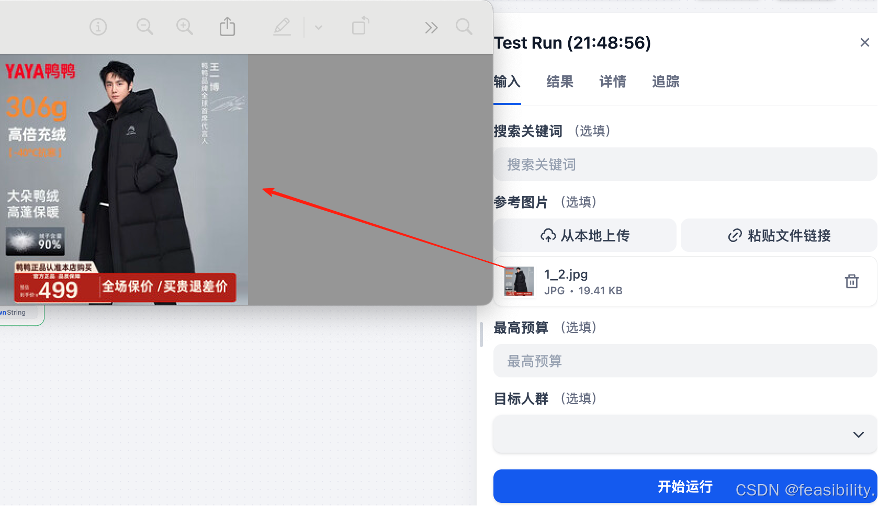Click the previewed YAYA coat advertisement image
The width and height of the screenshot is (878, 506).
click(124, 180)
